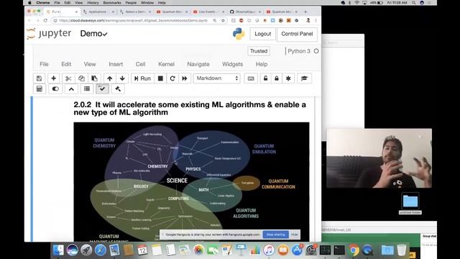Click the open padlock unlock icon
460x259 pixels.
265,78
